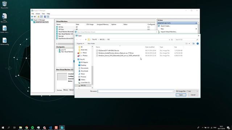Open the change view options dropdown arrow

click(189, 44)
